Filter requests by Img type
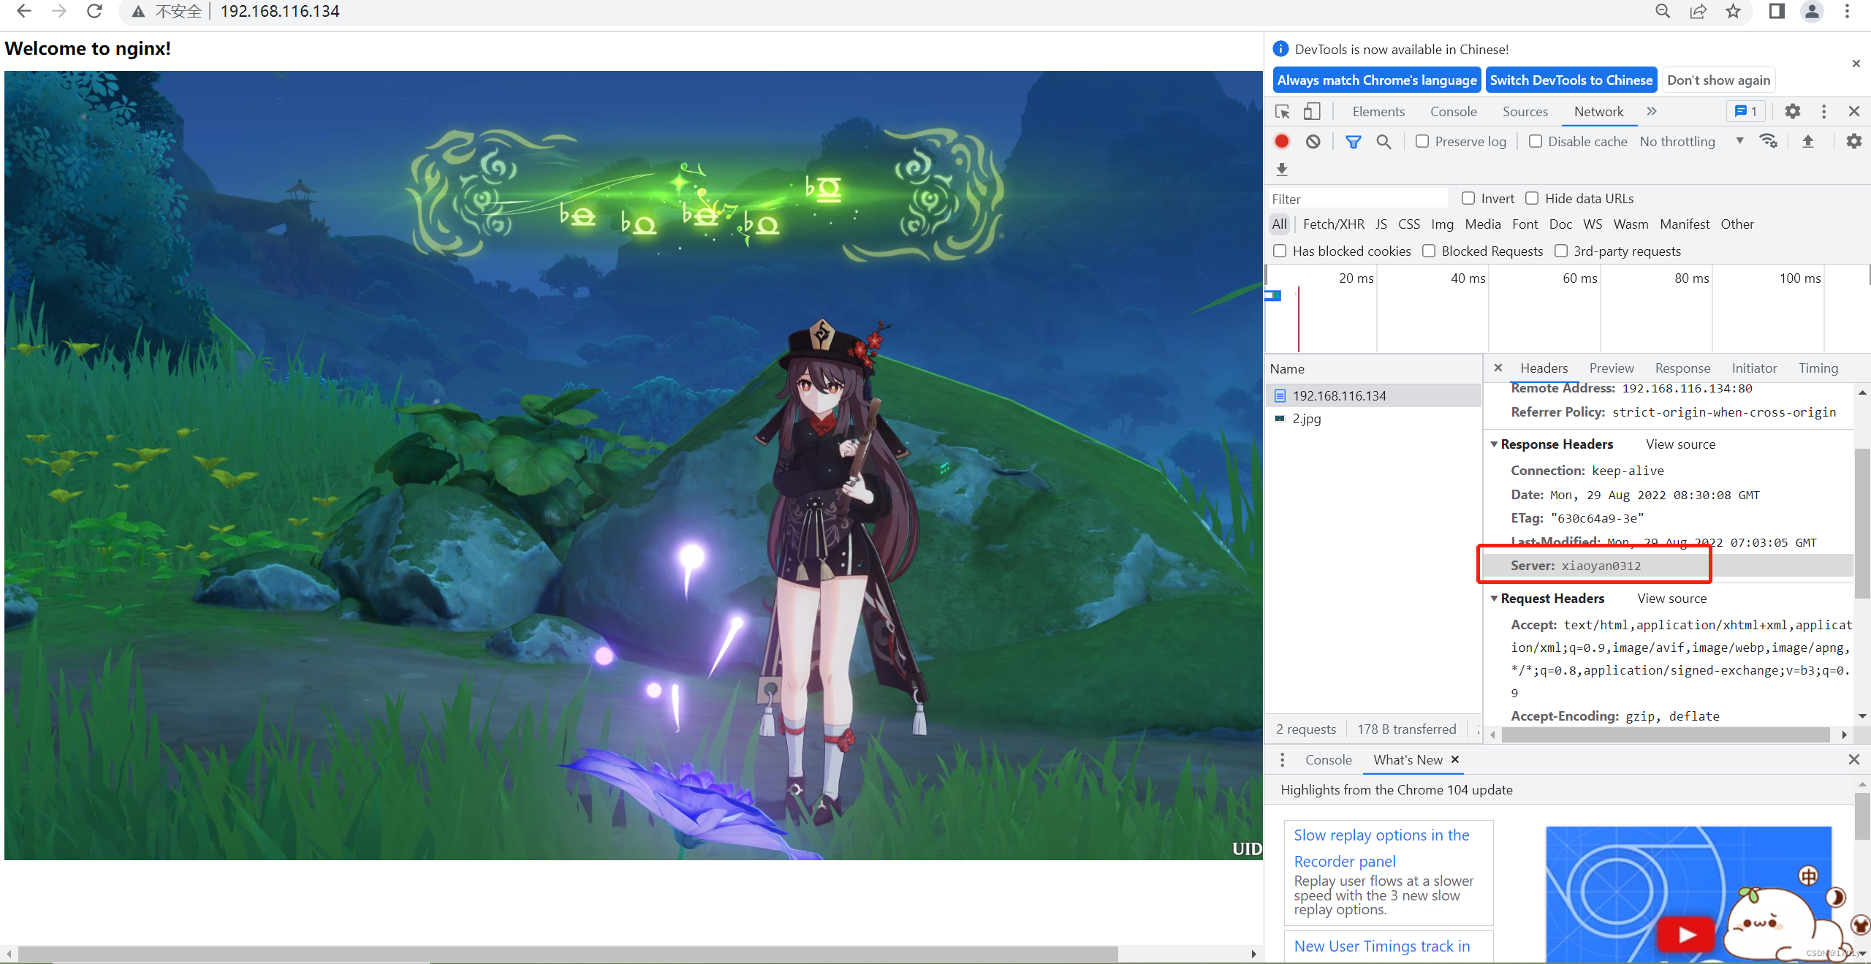The image size is (1871, 964). [x=1442, y=224]
